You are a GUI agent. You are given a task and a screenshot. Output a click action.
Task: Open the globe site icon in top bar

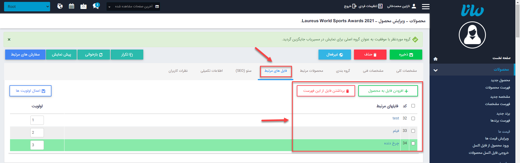point(60,6)
